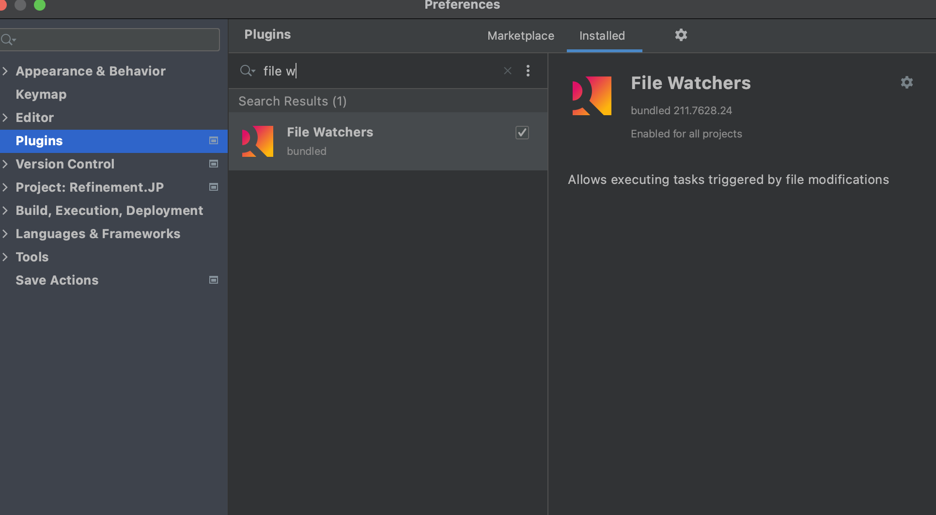The width and height of the screenshot is (936, 515).
Task: Click the green window zoom button
Action: tap(40, 5)
